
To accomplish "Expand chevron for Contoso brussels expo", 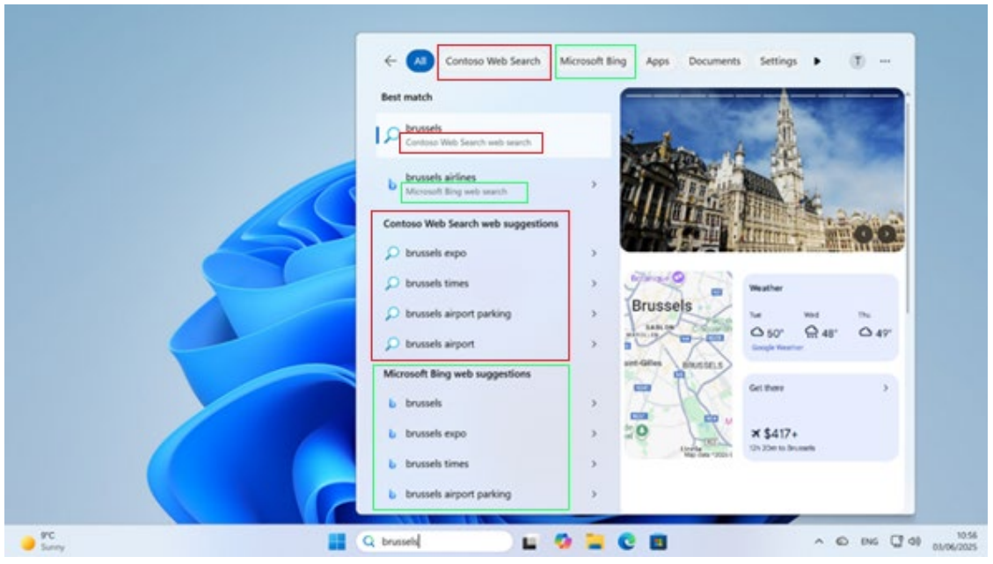I will [x=594, y=253].
